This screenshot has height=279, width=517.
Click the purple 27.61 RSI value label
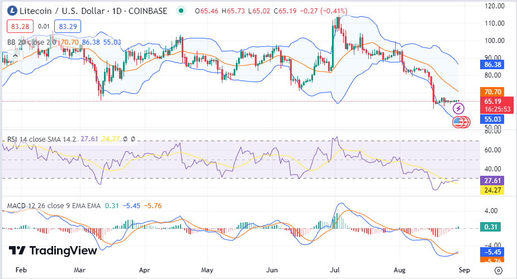tap(492, 181)
